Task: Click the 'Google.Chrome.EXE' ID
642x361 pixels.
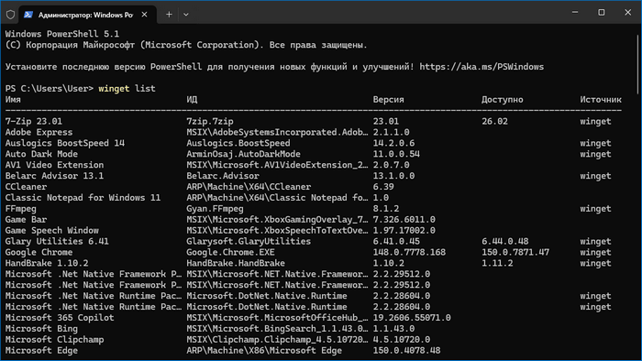Action: pos(230,252)
